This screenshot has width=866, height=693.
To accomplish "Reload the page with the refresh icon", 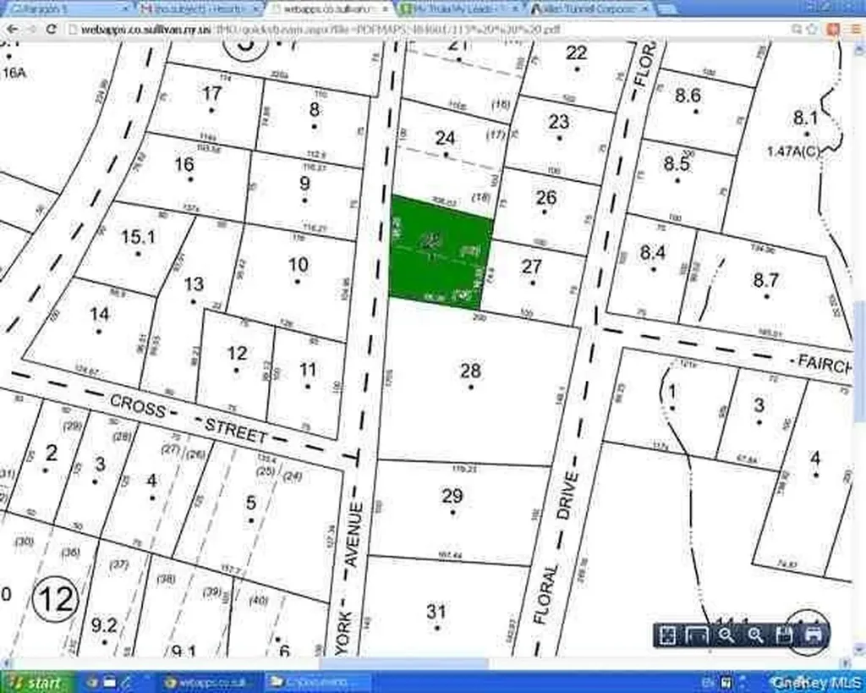I will [x=52, y=29].
